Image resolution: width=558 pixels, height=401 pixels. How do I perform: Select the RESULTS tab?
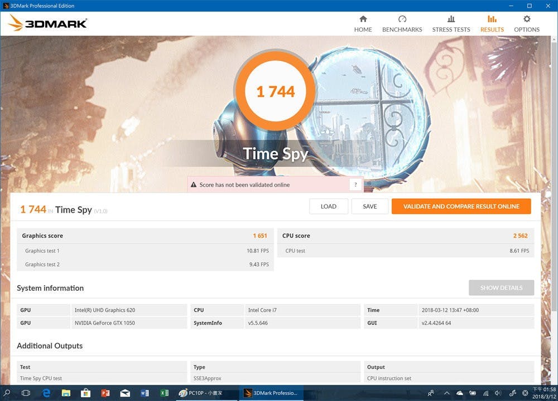coord(492,24)
